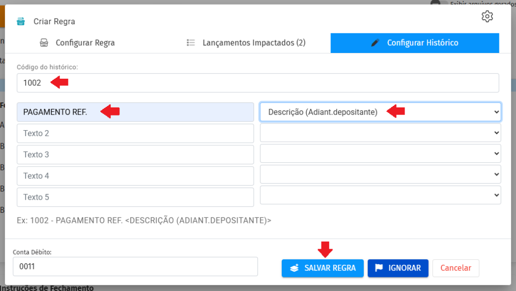Click the list icon beside Lançamentos Impactados
The height and width of the screenshot is (291, 516).
pos(191,43)
